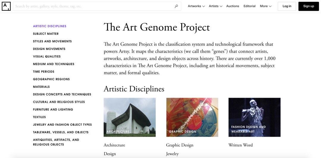This screenshot has height=158, width=321.
Task: Go to Medium and Techniques section
Action: 53,64
